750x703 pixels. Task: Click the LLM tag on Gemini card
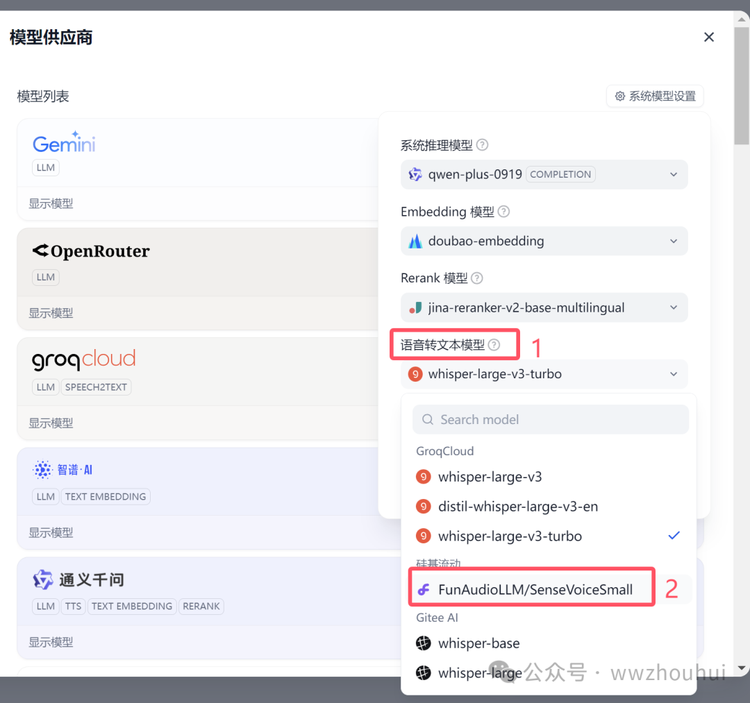45,168
